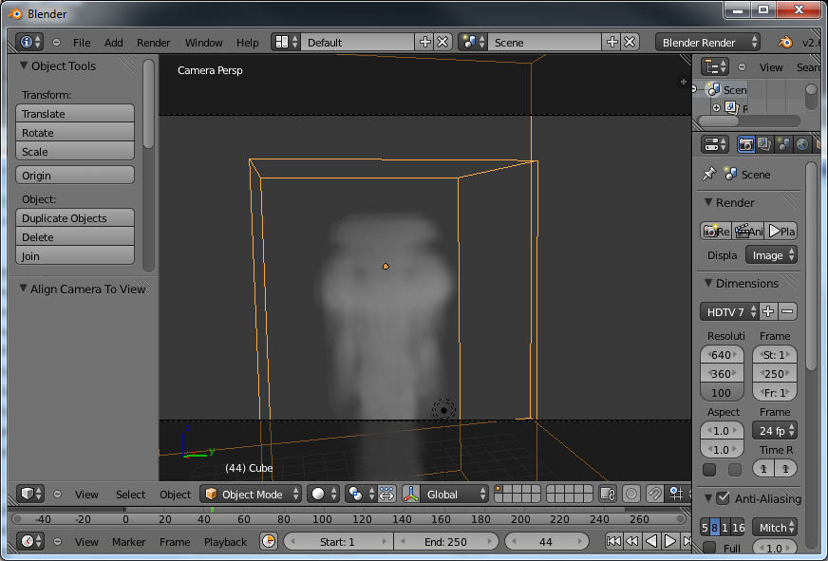This screenshot has height=561, width=828.
Task: Toggle manipulate object centers only
Action: (387, 494)
